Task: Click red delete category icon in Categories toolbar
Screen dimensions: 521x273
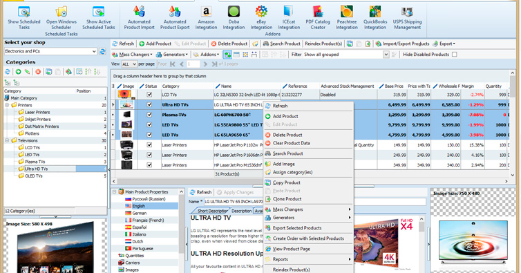Action: pyautogui.click(x=38, y=72)
